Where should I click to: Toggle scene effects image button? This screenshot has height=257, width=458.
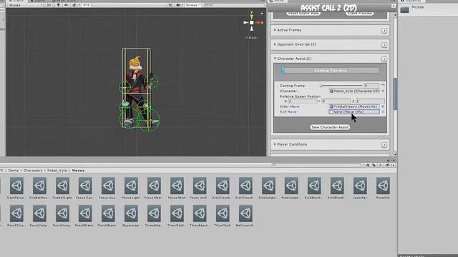pos(74,5)
